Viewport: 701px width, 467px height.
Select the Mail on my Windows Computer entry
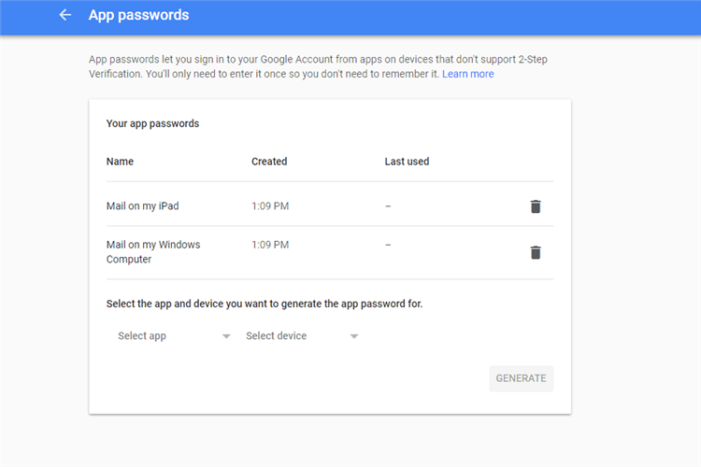coord(153,252)
